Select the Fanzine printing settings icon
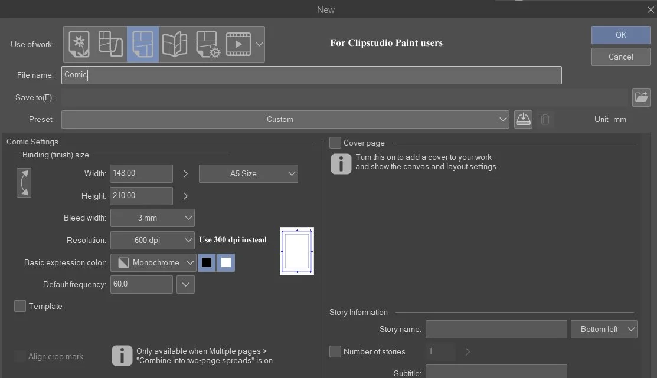 (x=175, y=44)
